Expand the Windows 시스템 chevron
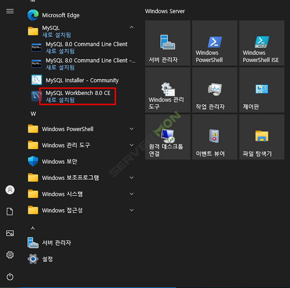Image resolution: width=290 pixels, height=288 pixels. click(132, 194)
